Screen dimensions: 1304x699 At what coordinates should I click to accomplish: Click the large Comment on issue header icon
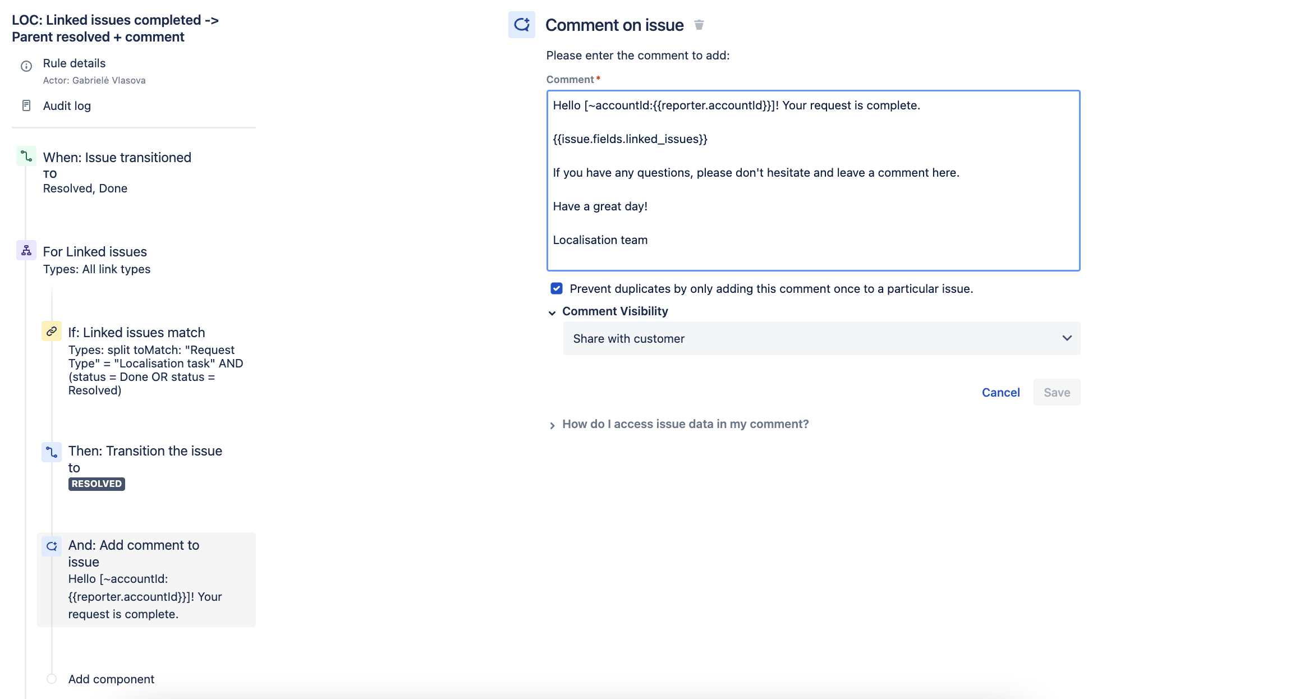(x=522, y=25)
